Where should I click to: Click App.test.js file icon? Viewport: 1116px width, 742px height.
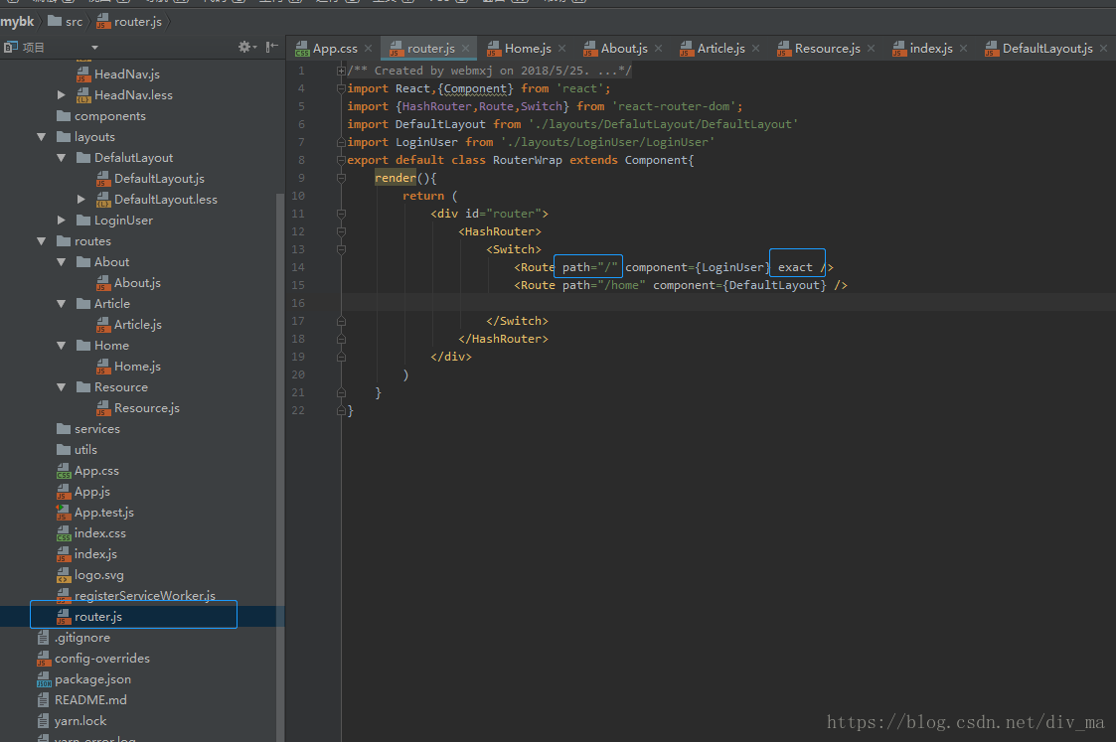64,513
